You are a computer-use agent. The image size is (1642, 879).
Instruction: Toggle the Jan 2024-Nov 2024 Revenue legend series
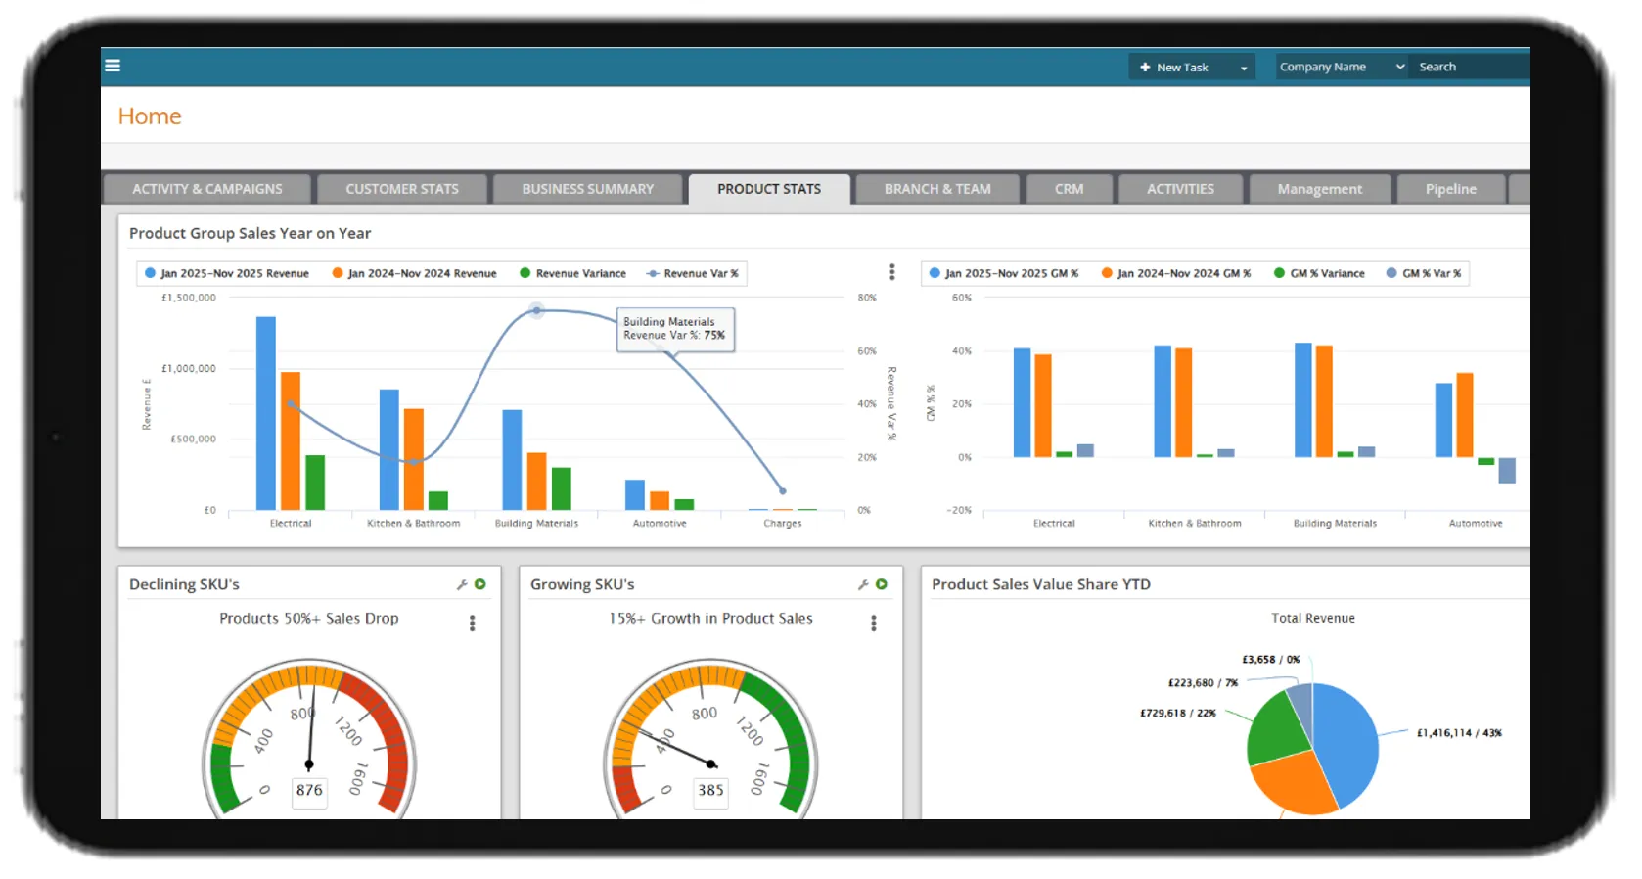click(x=415, y=273)
